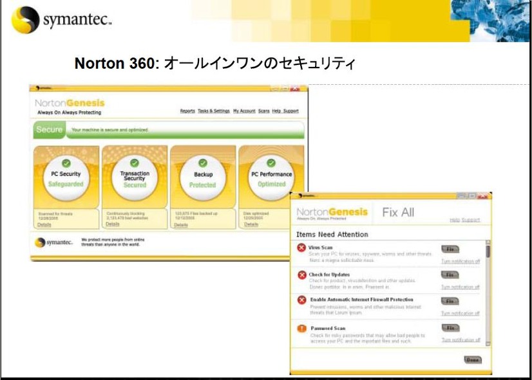Click the orange warning icon beside Password Scan

click(x=301, y=329)
